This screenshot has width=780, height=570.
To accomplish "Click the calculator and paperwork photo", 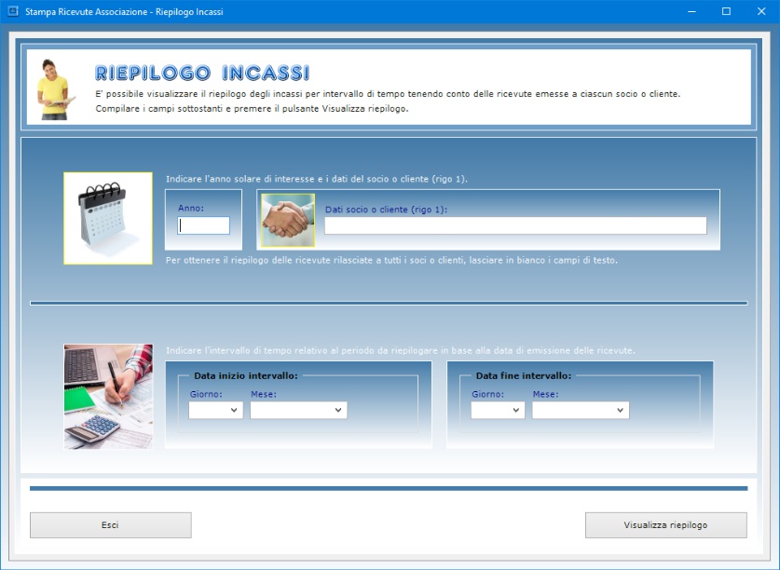I will tap(108, 397).
